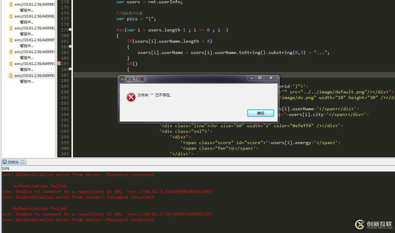Close the 控制台 console tab
The image size is (395, 233).
[23, 162]
